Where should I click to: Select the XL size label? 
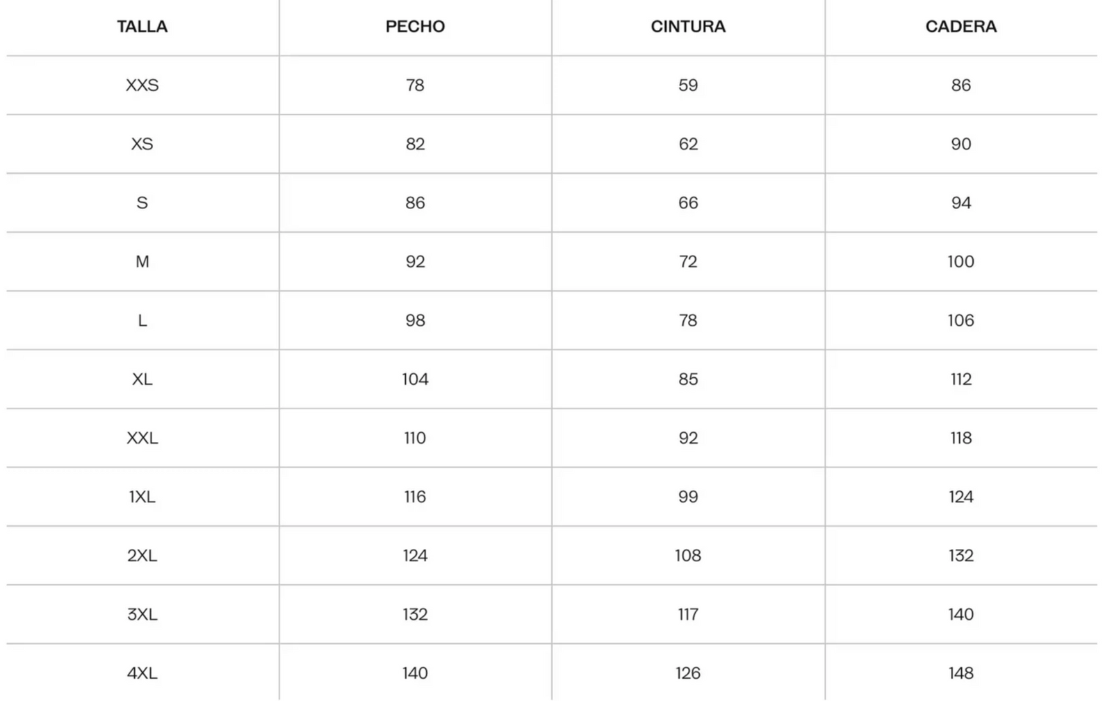142,379
